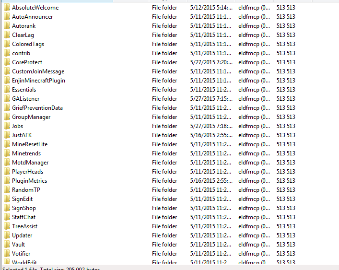The height and width of the screenshot is (270, 339).
Task: Click the Votifier folder icon
Action: click(x=7, y=253)
